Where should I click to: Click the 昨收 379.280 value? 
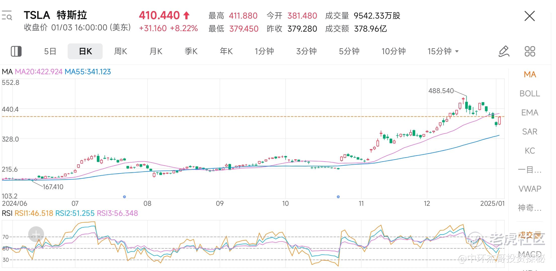(302, 29)
